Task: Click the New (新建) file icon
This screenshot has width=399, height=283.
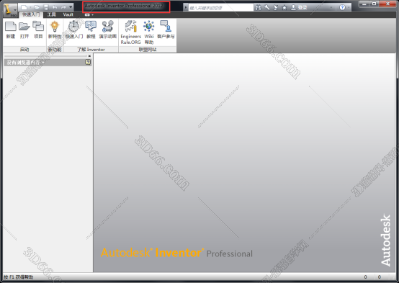Action: (10, 30)
